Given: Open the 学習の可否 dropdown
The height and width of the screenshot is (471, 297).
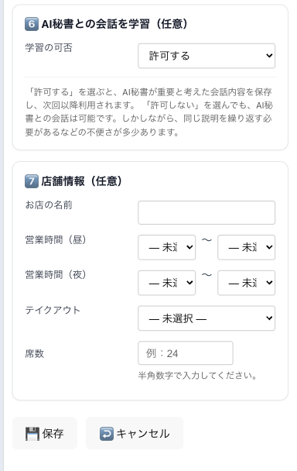Looking at the screenshot, I should point(207,56).
